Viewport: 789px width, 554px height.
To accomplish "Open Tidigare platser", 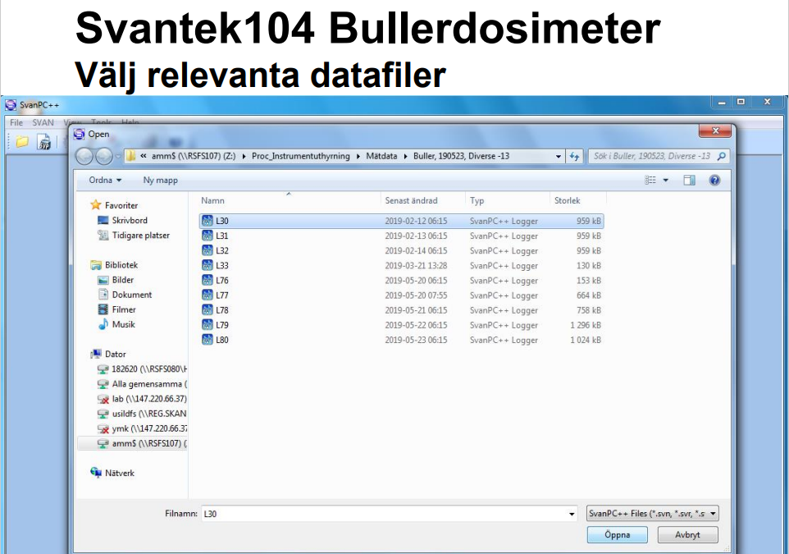I will pyautogui.click(x=140, y=236).
